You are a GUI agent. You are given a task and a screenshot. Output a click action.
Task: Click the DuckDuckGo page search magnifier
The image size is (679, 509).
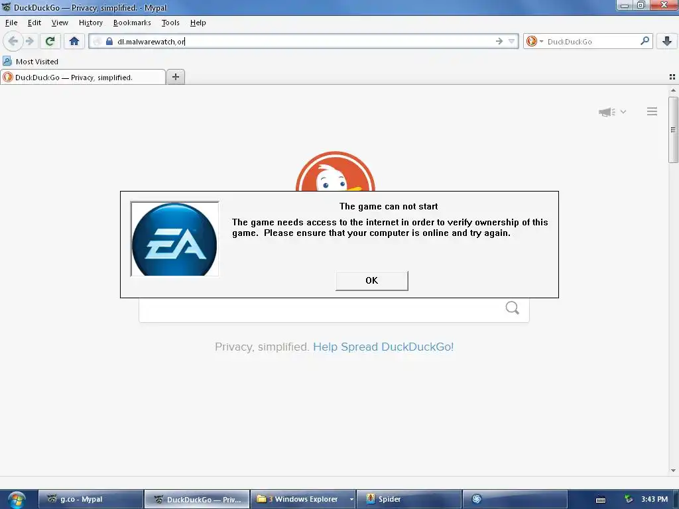(512, 308)
